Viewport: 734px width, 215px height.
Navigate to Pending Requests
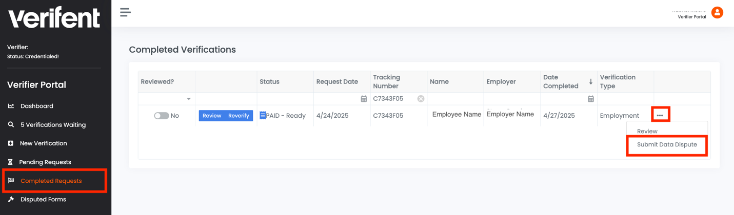point(45,162)
